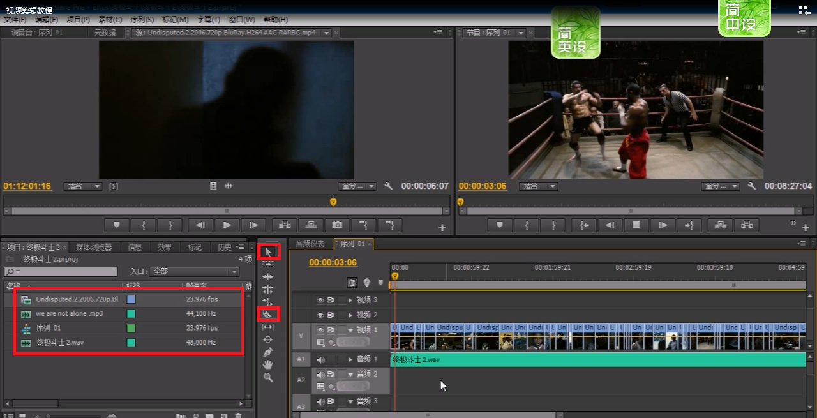Stop playback in program monitor
The image size is (817, 418).
[x=636, y=225]
